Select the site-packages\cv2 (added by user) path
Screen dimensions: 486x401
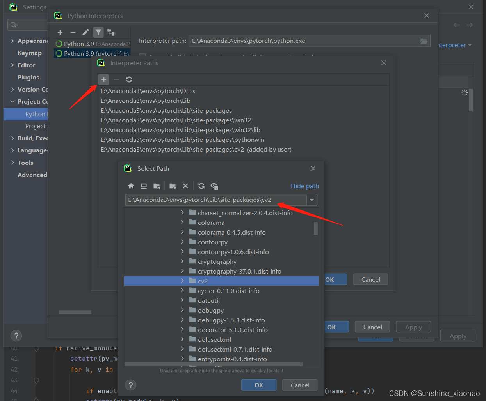(243, 150)
